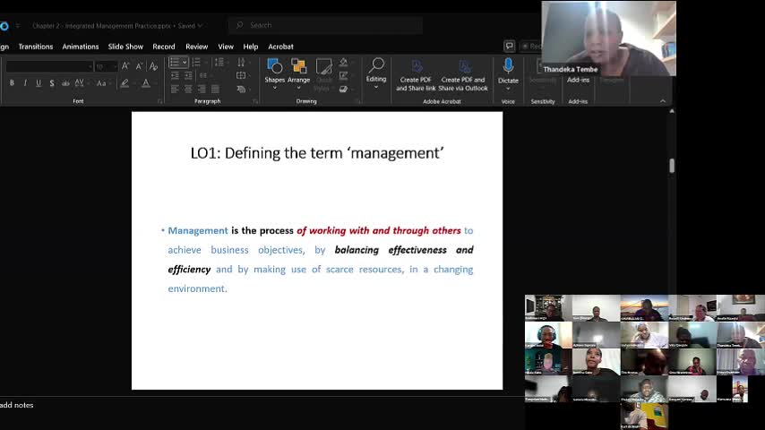Open the Slide Show tab
Image resolution: width=765 pixels, height=430 pixels.
tap(125, 47)
